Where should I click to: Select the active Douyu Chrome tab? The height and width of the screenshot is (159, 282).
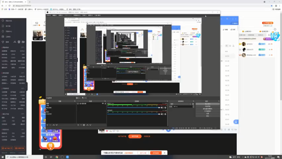[14, 2]
